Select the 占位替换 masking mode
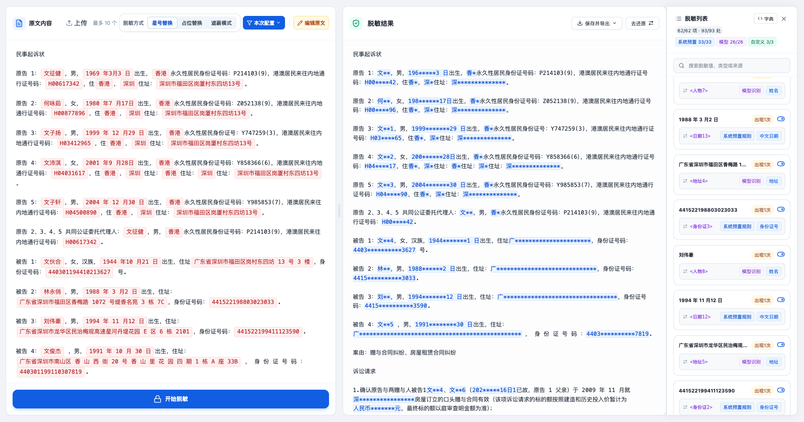Screen dimensions: 804x422 click(x=192, y=23)
